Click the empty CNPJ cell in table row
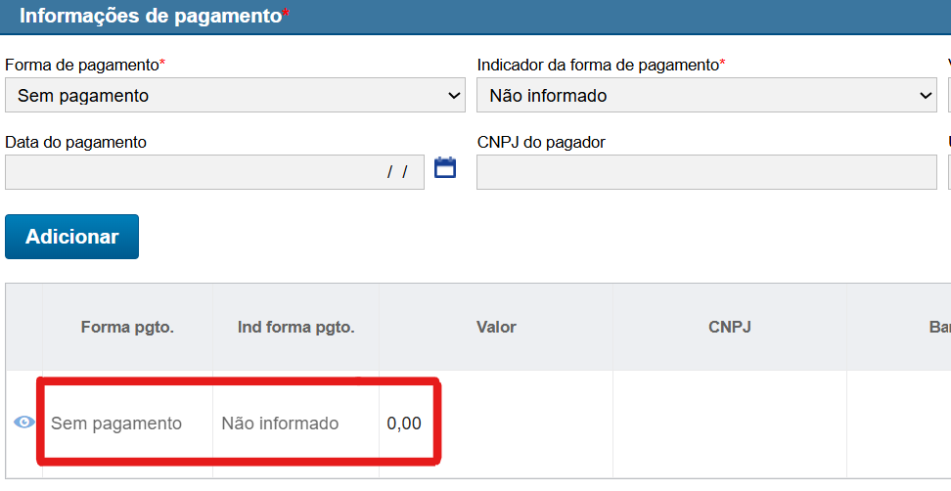This screenshot has height=491, width=951. 729,424
